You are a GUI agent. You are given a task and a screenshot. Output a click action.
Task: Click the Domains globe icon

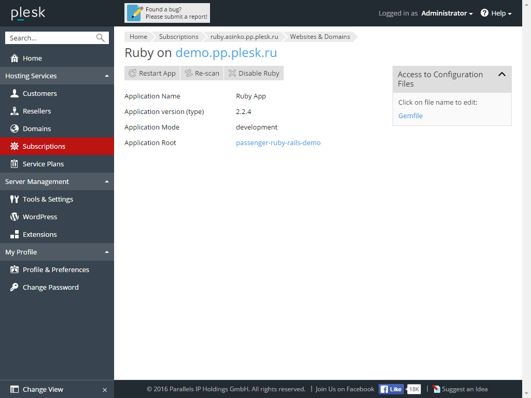15,129
